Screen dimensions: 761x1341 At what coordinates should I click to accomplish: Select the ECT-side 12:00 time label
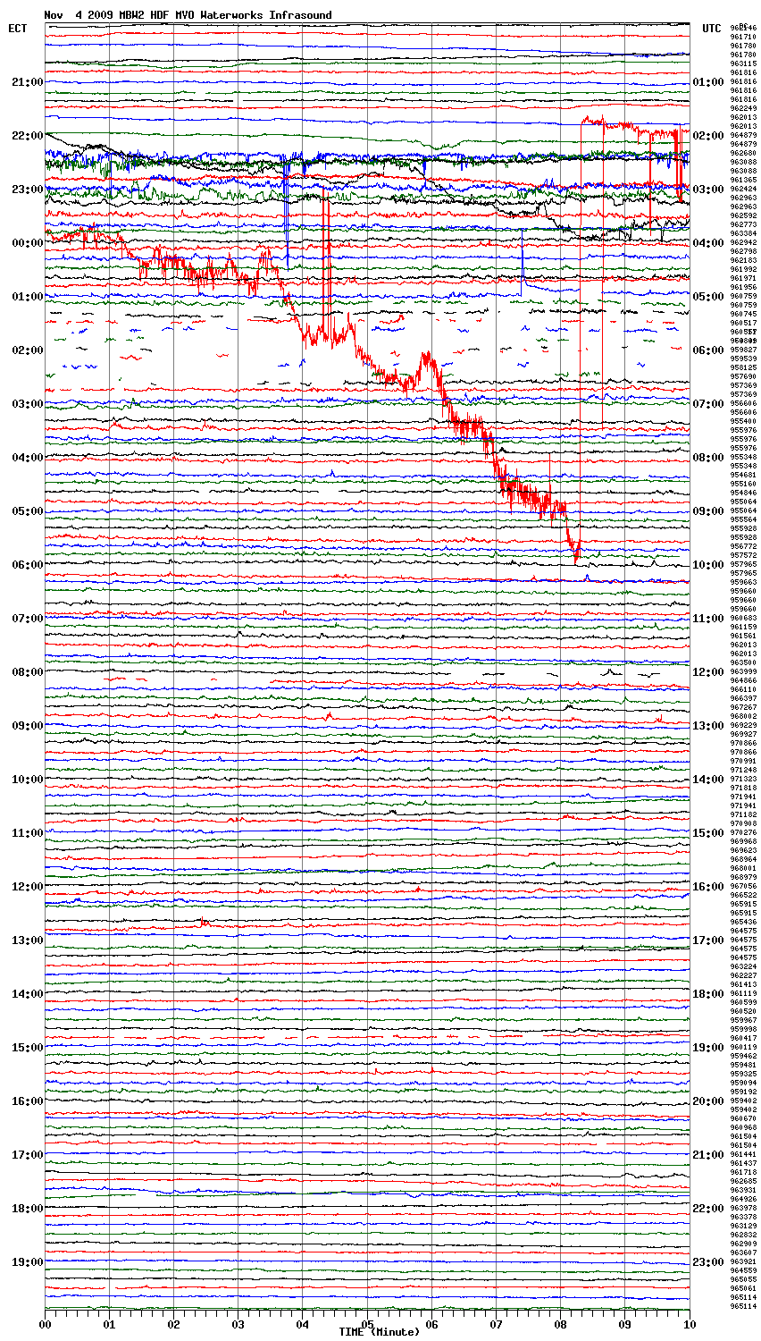[x=27, y=887]
